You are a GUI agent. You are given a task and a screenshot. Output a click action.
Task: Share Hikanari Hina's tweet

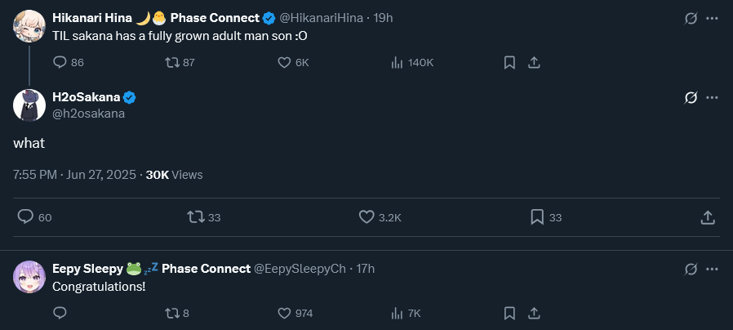tap(534, 62)
